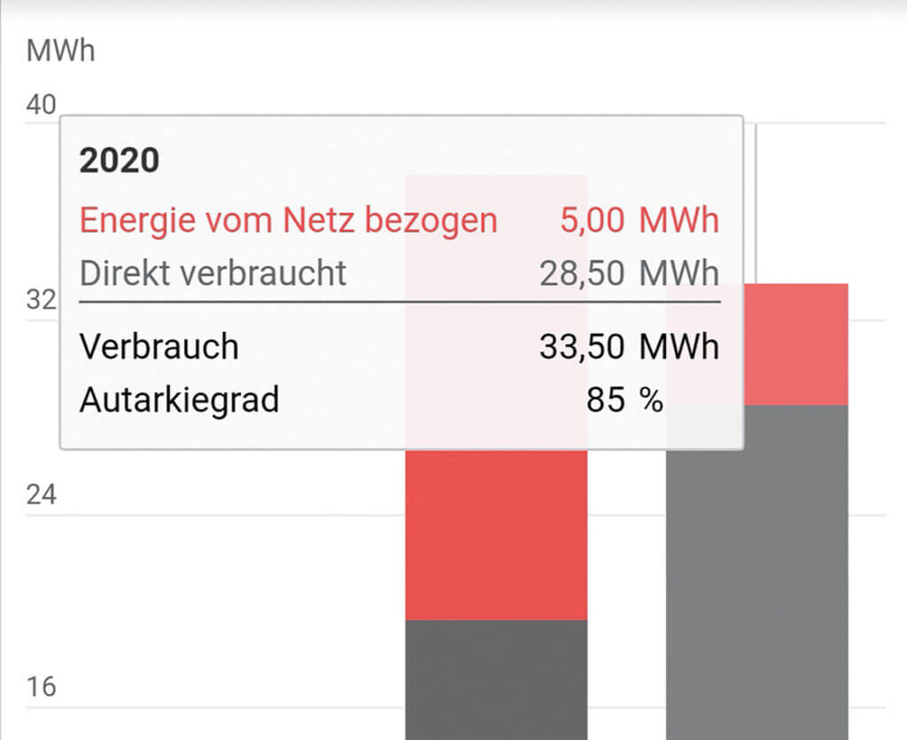This screenshot has width=907, height=740.
Task: Click the 2020 tooltip title
Action: (x=120, y=160)
